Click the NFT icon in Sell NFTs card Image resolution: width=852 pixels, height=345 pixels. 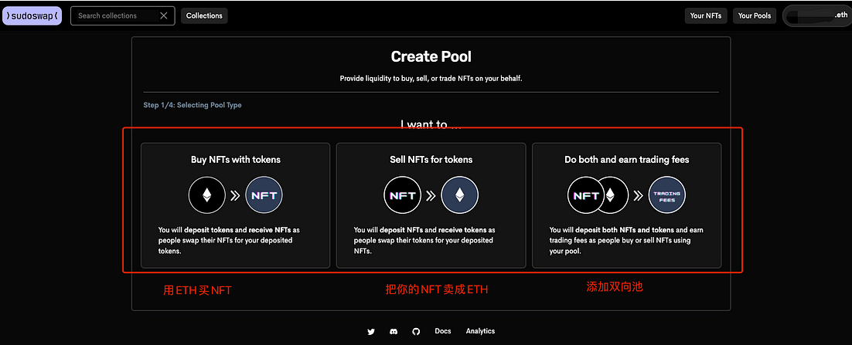coord(403,195)
